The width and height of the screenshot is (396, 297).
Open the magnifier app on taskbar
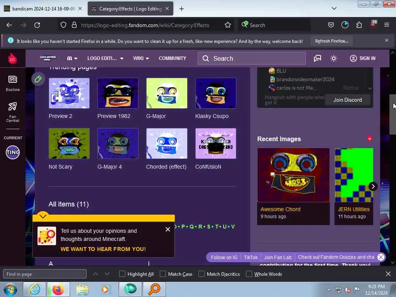point(154,289)
